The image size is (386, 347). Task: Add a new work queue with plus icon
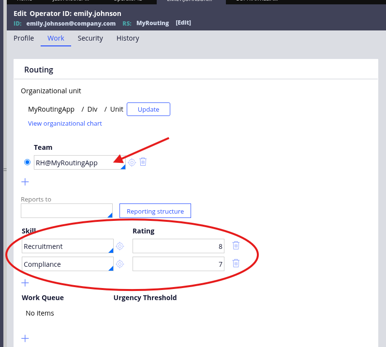[25, 338]
